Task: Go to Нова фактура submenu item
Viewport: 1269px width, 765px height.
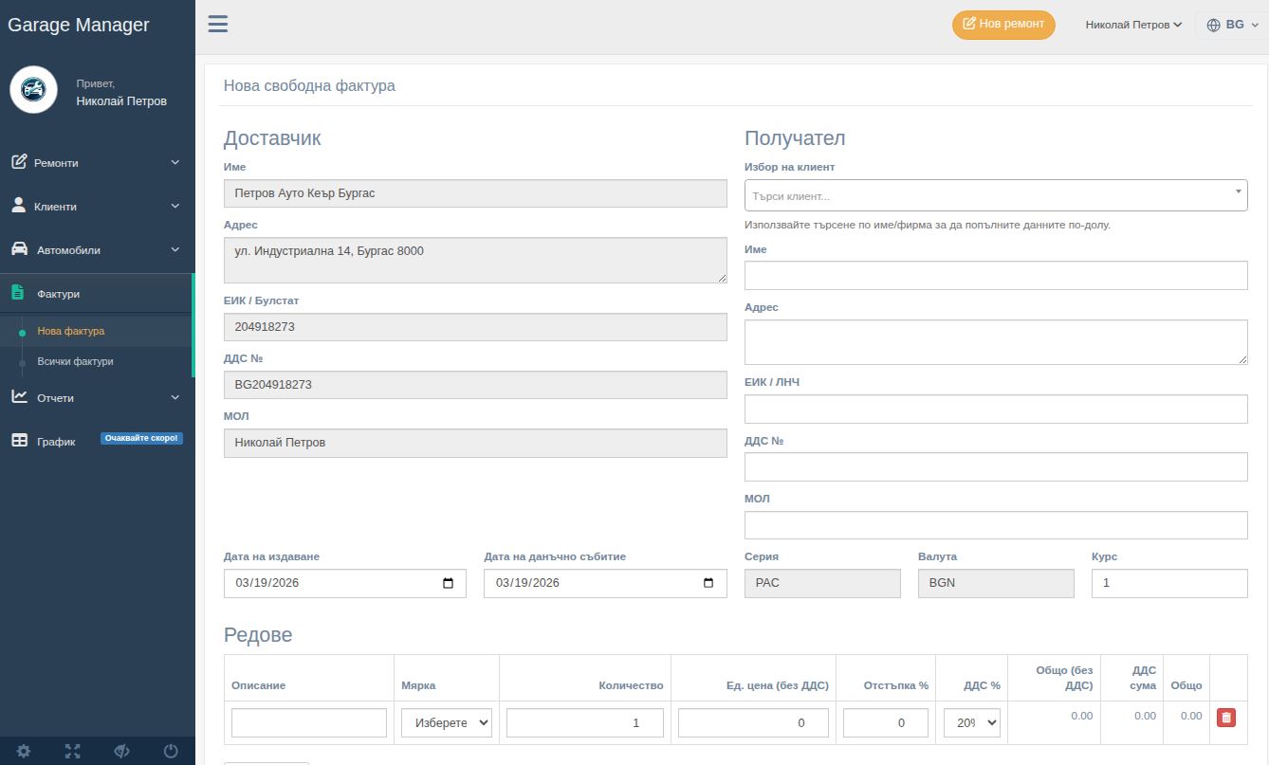Action: [71, 331]
